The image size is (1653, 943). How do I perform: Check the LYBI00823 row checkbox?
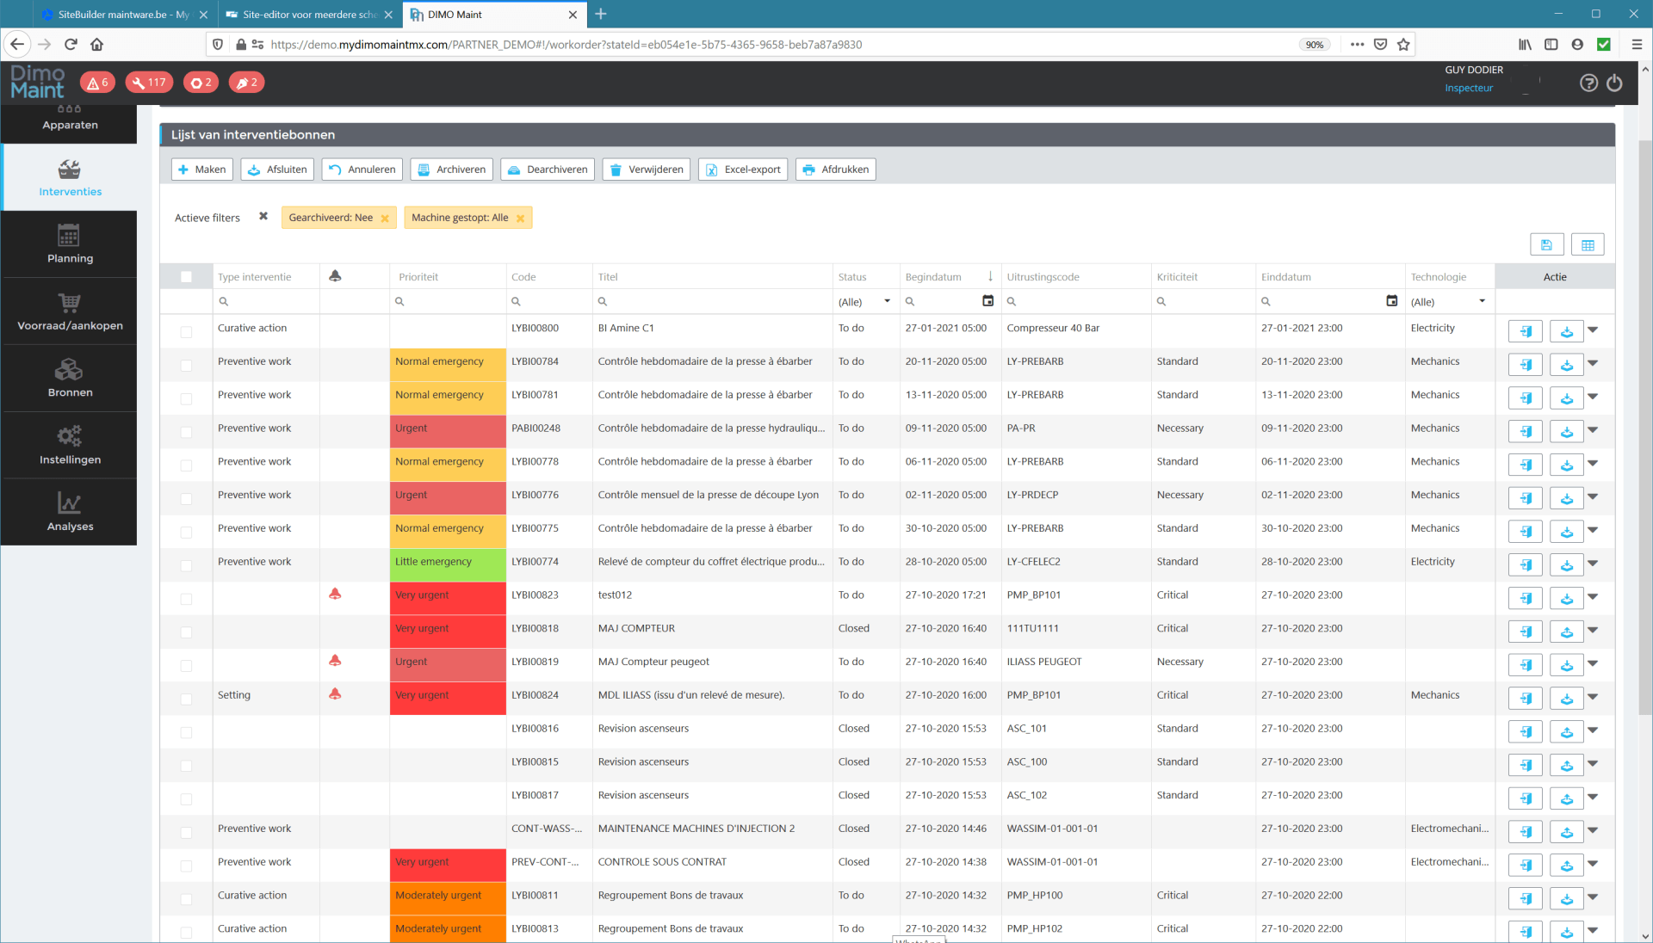click(186, 599)
